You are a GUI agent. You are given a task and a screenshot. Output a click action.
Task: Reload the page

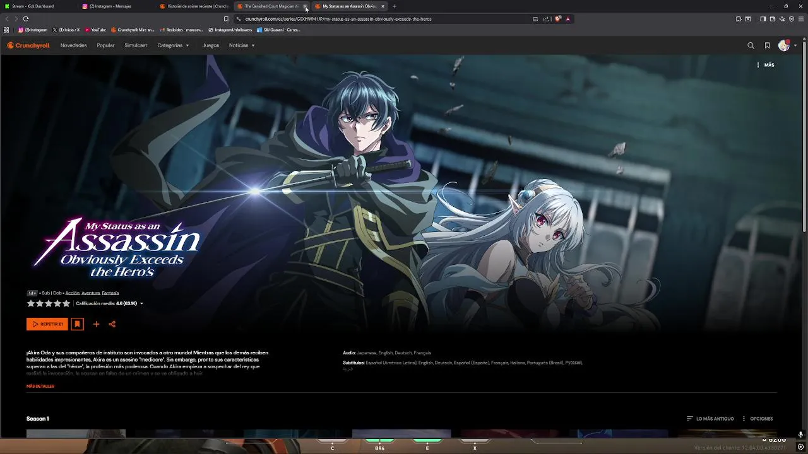(25, 19)
